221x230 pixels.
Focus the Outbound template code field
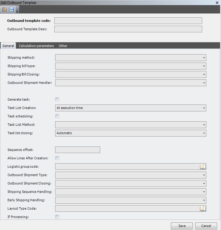coord(128,21)
